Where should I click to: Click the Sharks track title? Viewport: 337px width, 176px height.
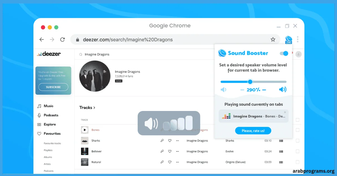click(96, 141)
